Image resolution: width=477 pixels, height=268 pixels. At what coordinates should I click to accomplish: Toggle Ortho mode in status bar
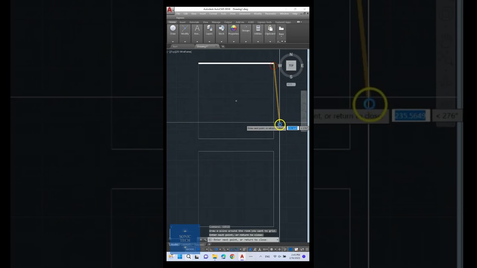tap(211, 249)
